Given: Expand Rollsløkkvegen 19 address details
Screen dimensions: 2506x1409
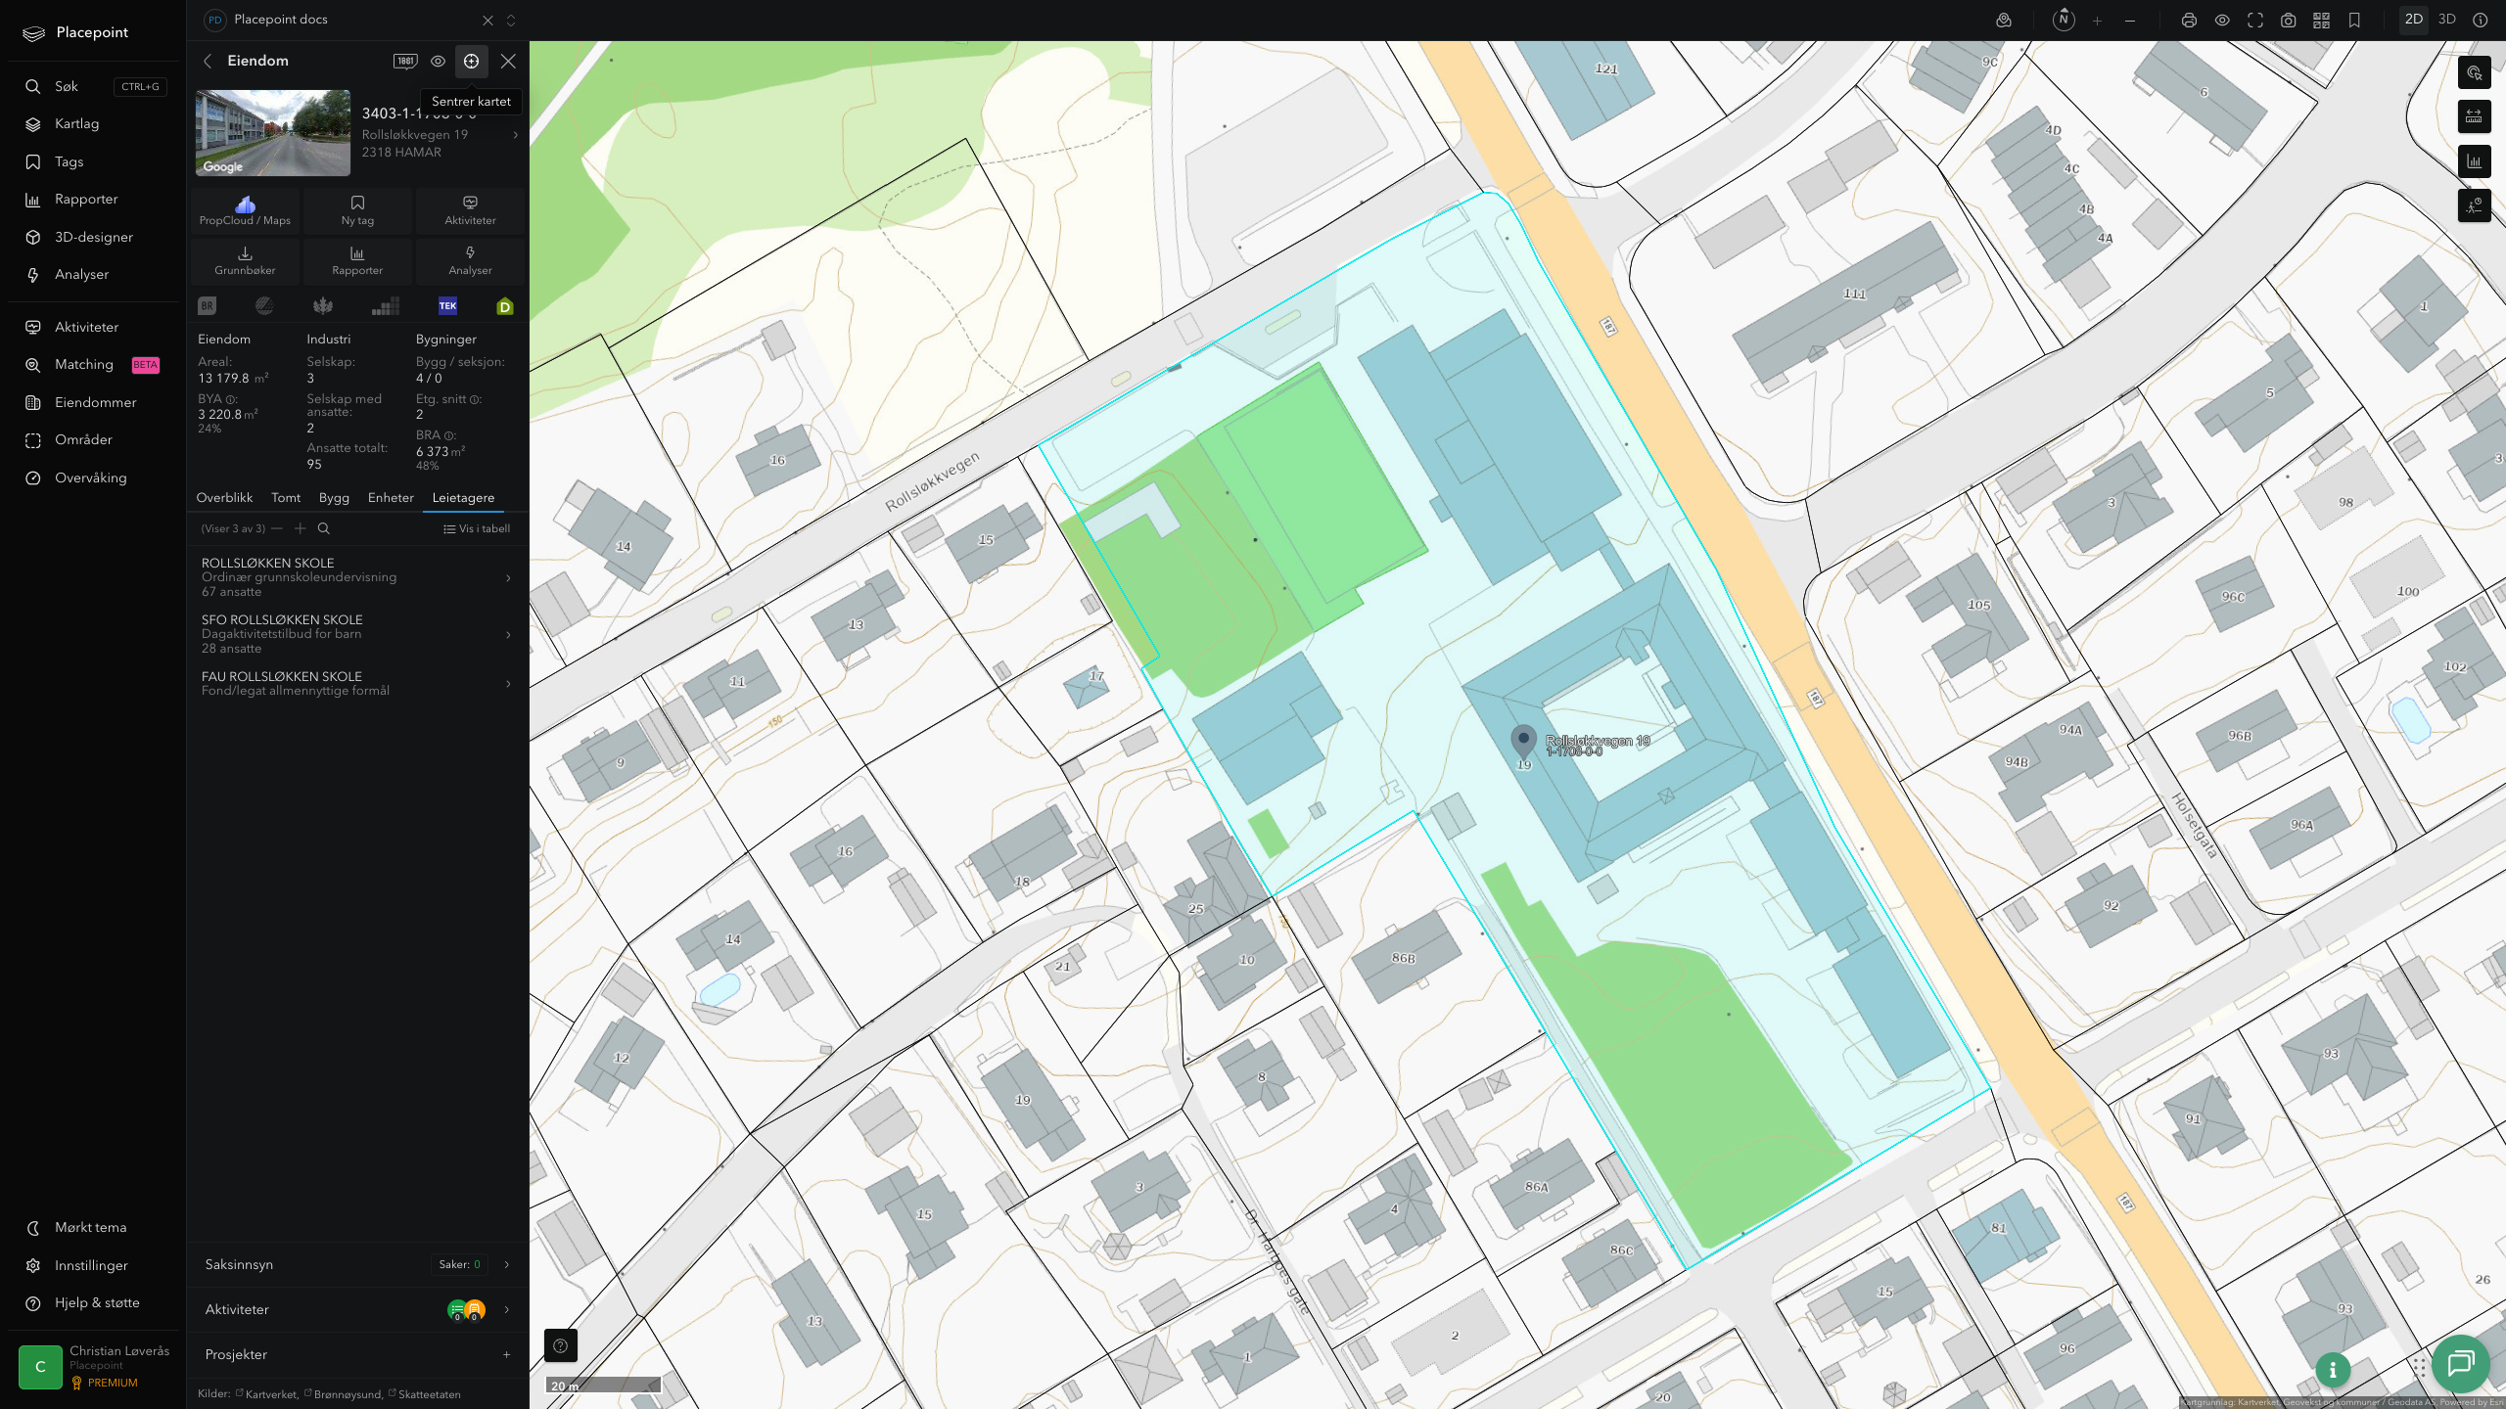Looking at the screenshot, I should pos(516,135).
